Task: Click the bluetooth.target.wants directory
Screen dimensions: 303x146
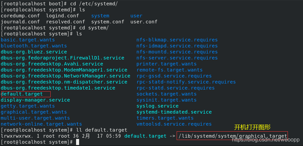Action: tap(34, 46)
